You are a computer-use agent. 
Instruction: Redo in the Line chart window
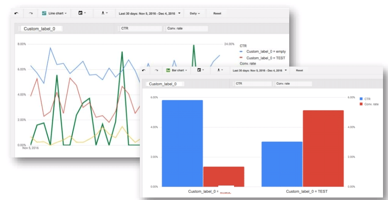click(x=31, y=13)
